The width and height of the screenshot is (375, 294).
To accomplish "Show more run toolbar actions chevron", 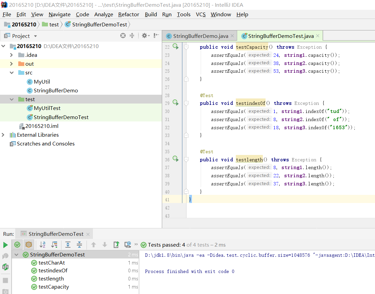I will [136, 245].
